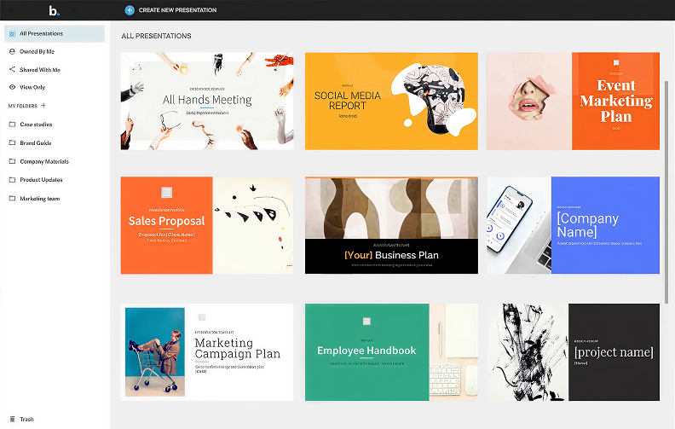The image size is (675, 429).
Task: Click the folder icon beside Company Materials
Action: pyautogui.click(x=12, y=161)
